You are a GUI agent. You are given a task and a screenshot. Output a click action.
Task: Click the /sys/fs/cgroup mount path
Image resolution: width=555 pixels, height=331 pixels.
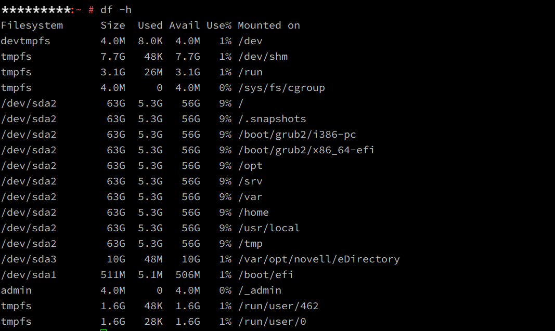pyautogui.click(x=281, y=88)
